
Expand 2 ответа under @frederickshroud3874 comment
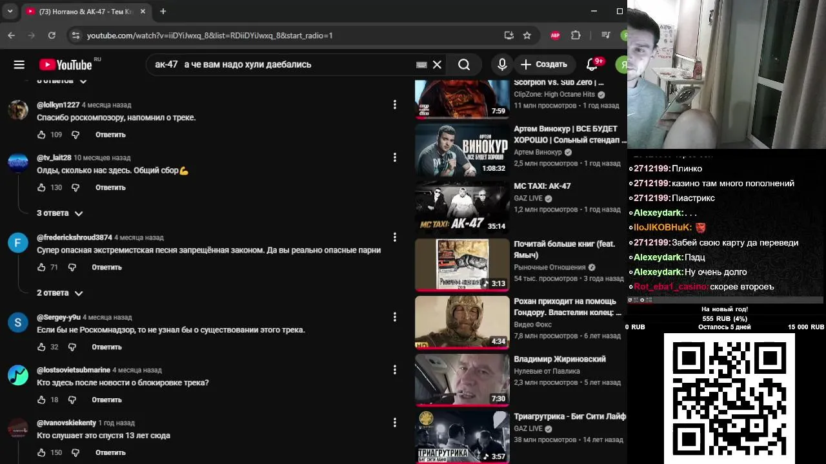point(60,293)
